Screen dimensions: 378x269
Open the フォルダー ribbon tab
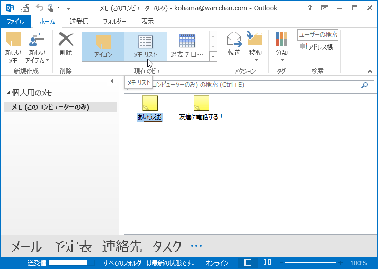(115, 22)
